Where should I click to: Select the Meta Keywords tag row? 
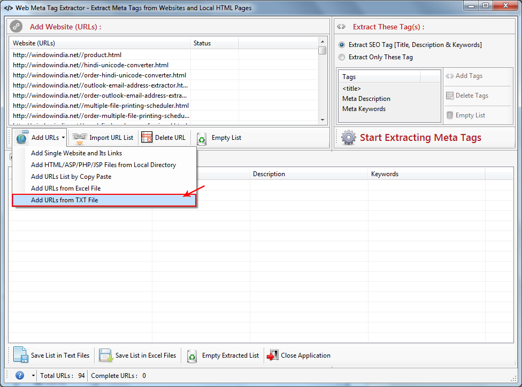389,108
